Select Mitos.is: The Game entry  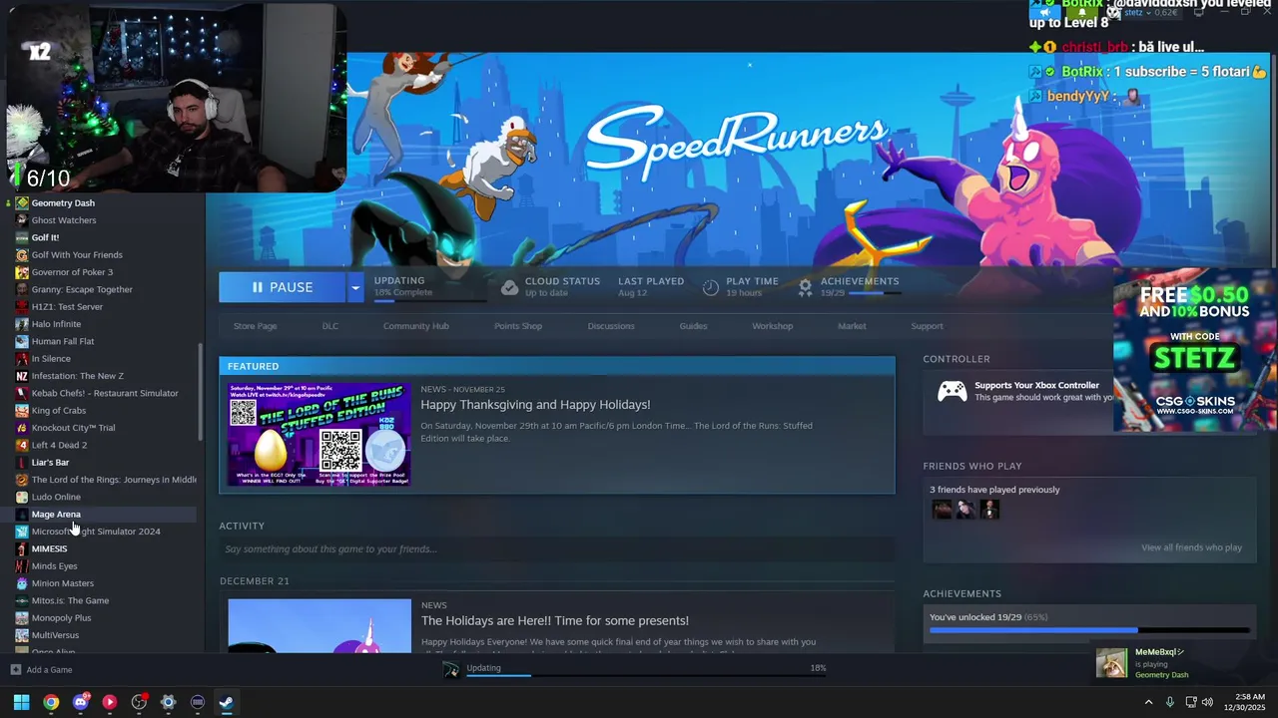coord(70,600)
